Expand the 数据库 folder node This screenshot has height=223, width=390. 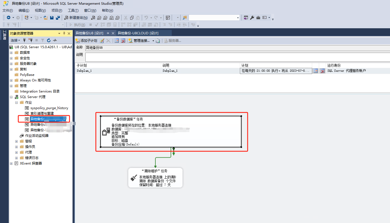(11, 53)
